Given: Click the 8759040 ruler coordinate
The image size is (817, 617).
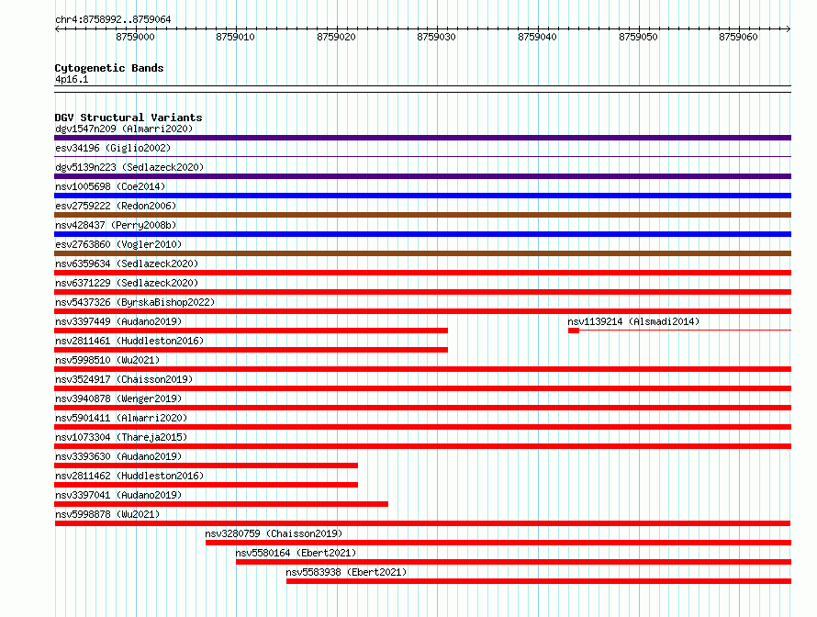Looking at the screenshot, I should pos(537,37).
